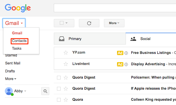This screenshot has height=105, width=176.
Task: Select Contacts in the dropdown menu
Action: 19,41
